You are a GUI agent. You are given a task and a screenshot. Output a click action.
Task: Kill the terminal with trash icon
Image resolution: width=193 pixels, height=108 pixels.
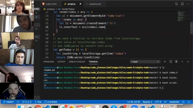pyautogui.click(x=176, y=61)
